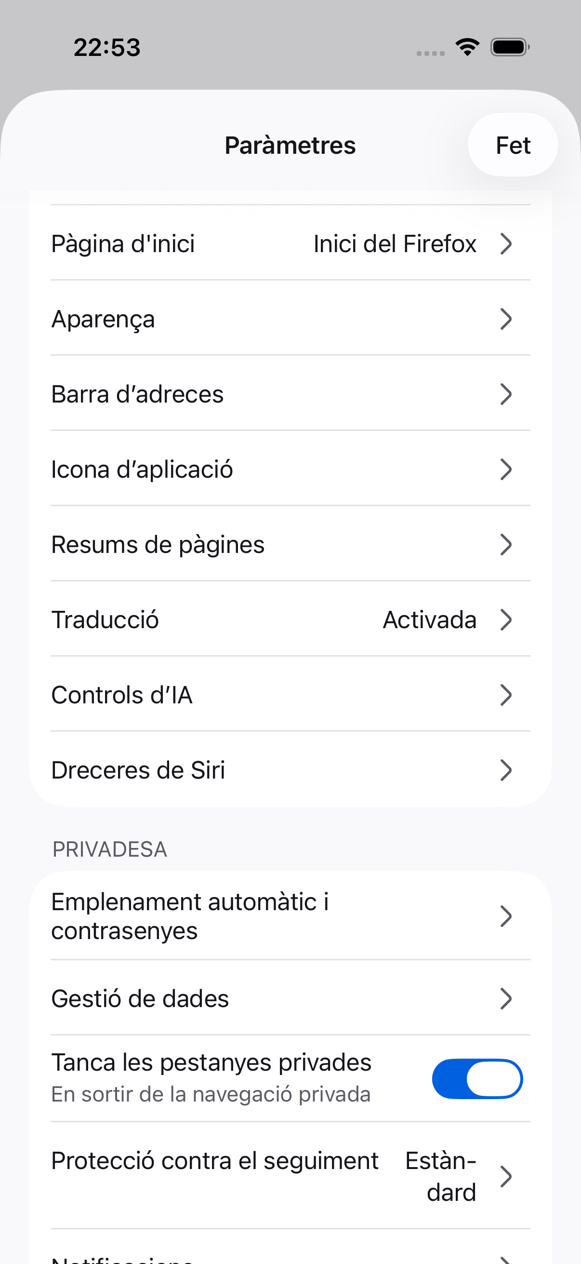The height and width of the screenshot is (1264, 581).
Task: Click the Estàndard tracking protection value
Action: pos(441,1176)
